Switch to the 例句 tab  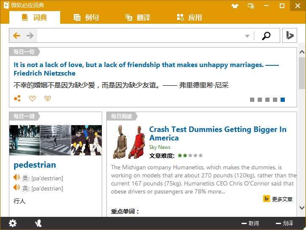pos(86,17)
